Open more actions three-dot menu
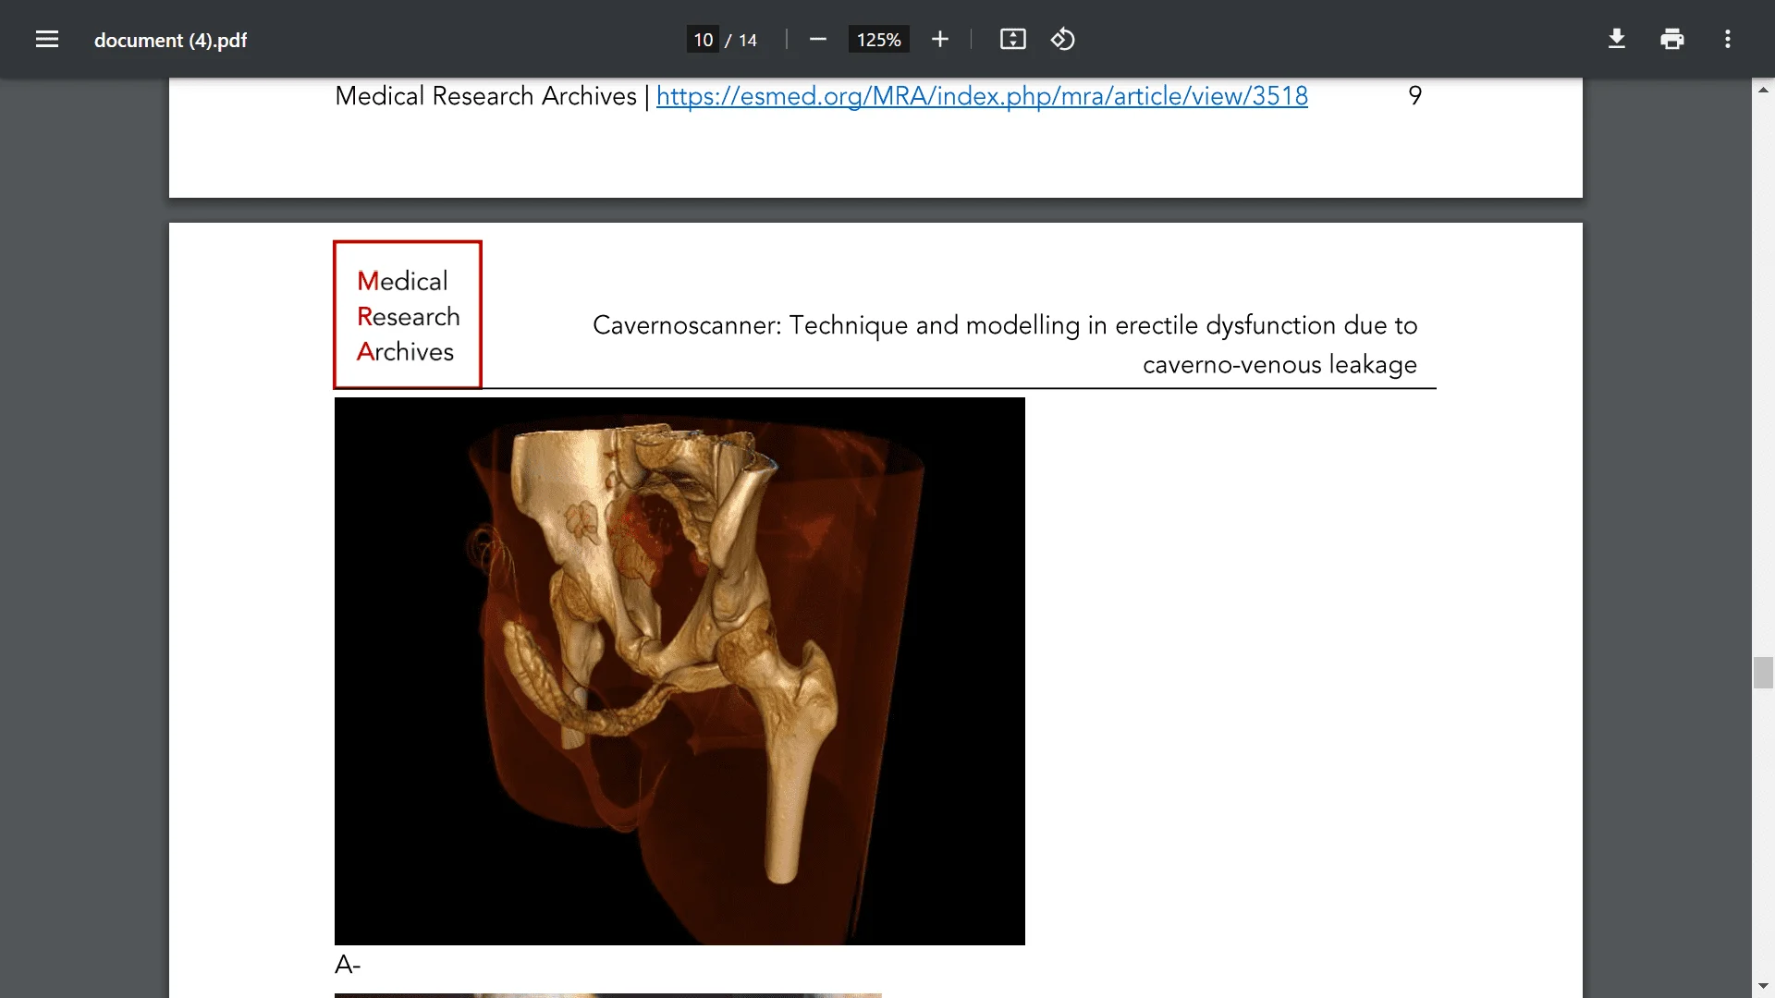 [x=1728, y=39]
